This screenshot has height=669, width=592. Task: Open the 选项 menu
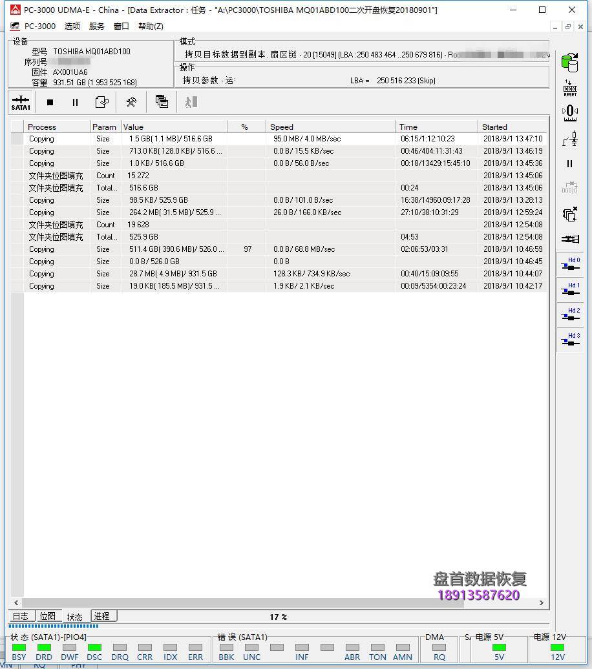coord(72,26)
